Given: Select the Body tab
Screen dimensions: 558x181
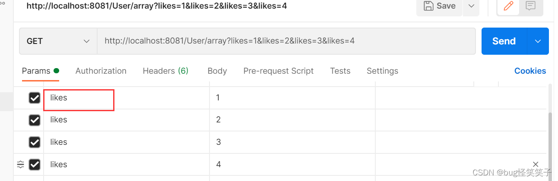Looking at the screenshot, I should pos(217,71).
